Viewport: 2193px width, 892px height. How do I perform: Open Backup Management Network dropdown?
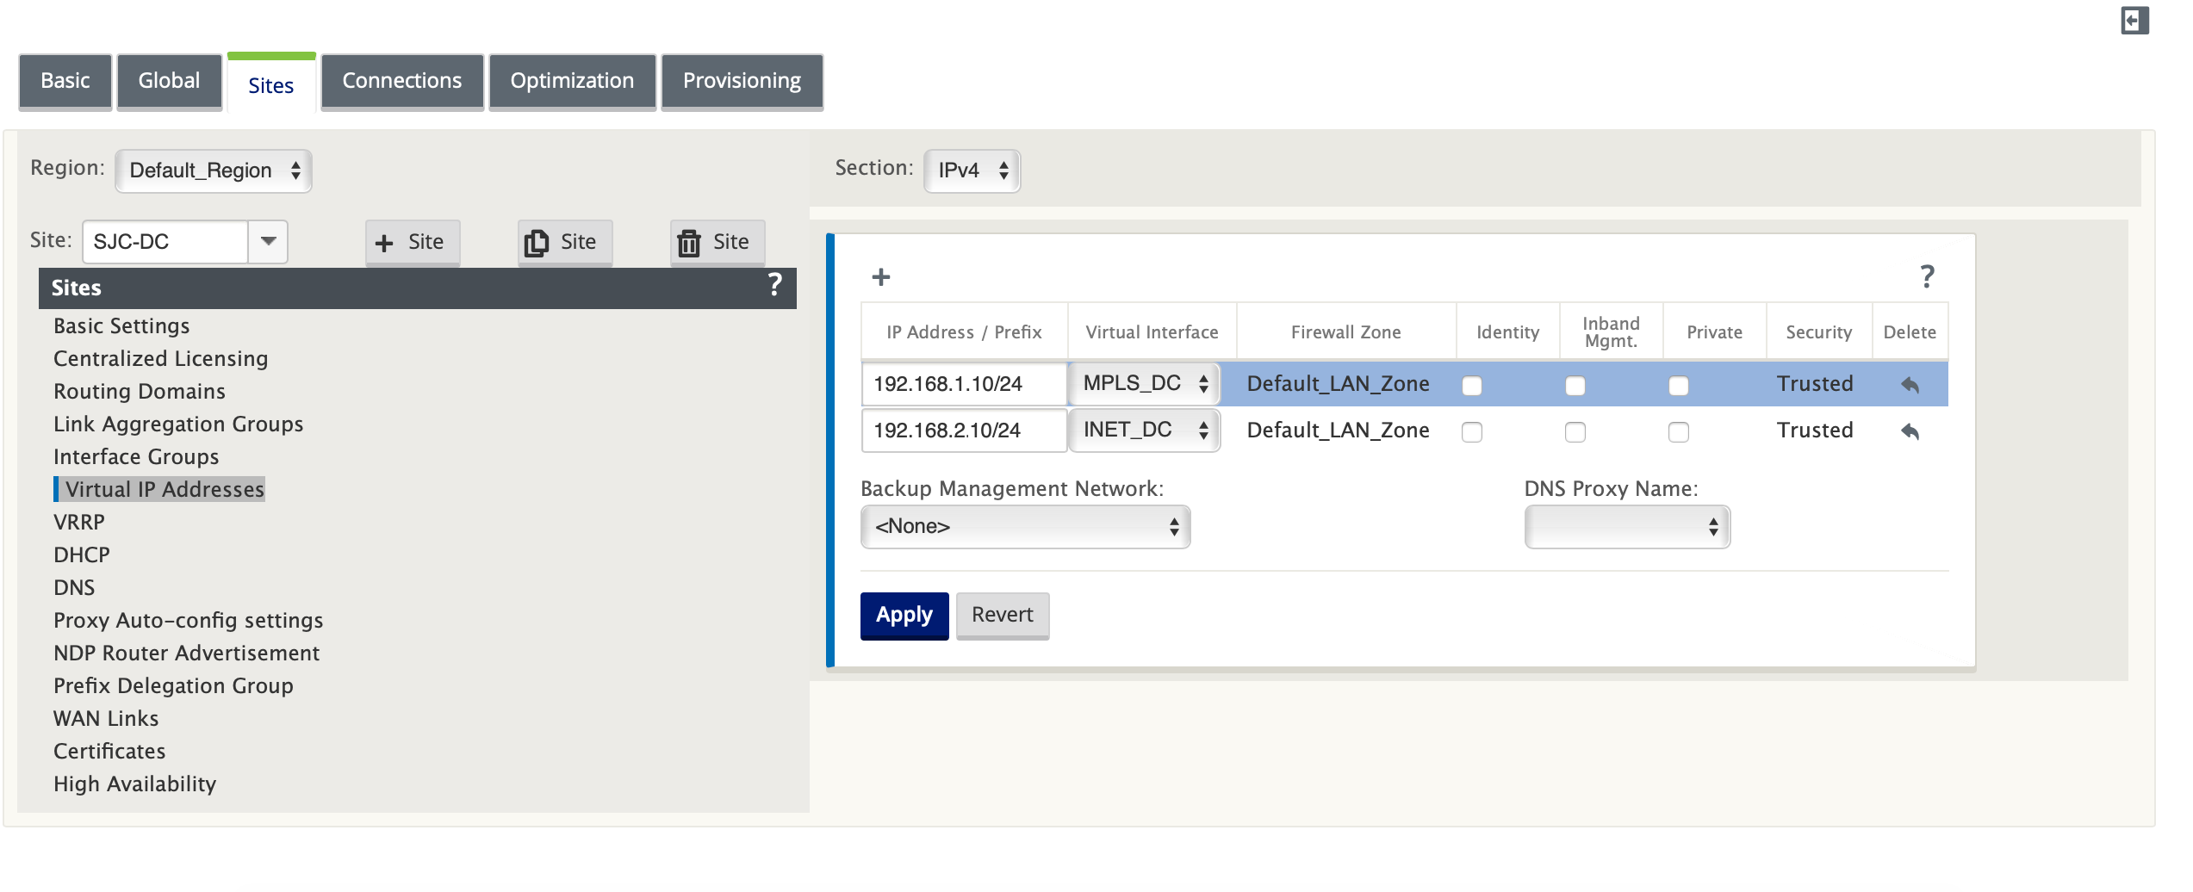click(x=1025, y=527)
